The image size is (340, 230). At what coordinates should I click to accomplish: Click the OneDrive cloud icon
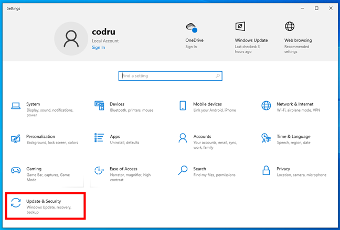tap(192, 28)
